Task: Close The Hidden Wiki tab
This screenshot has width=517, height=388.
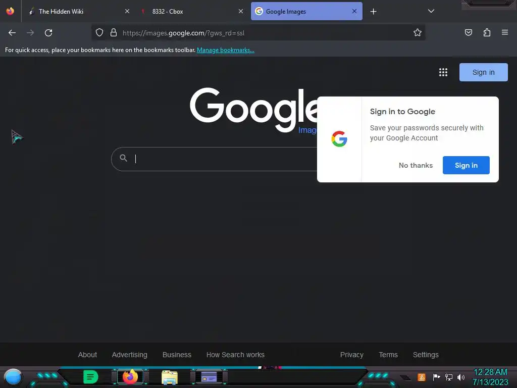Action: point(127,11)
